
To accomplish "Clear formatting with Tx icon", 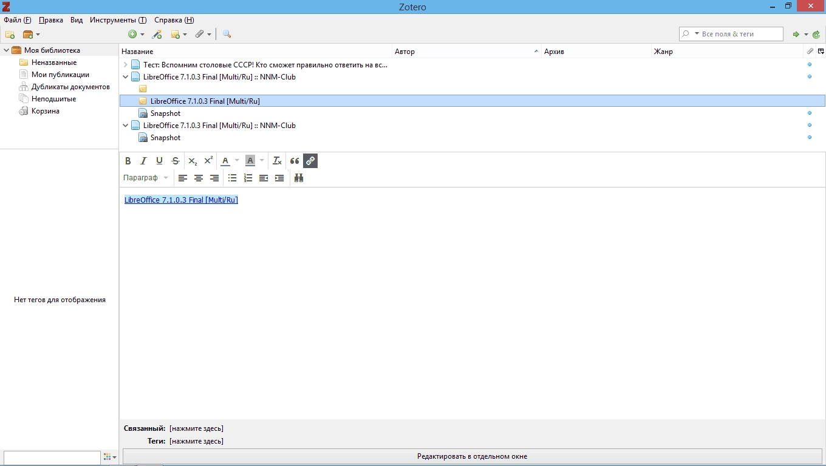I will tap(277, 161).
